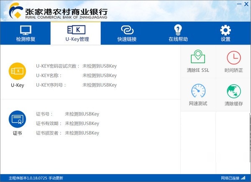This screenshot has height=182, width=251.
Task: Click the 手动更新 link
Action: pos(56,178)
